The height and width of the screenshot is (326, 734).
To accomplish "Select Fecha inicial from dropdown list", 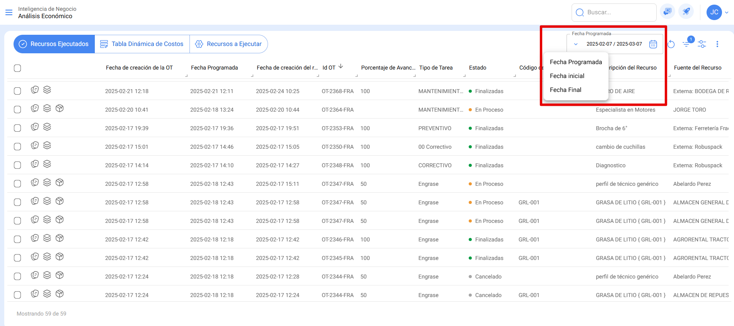I will point(567,76).
